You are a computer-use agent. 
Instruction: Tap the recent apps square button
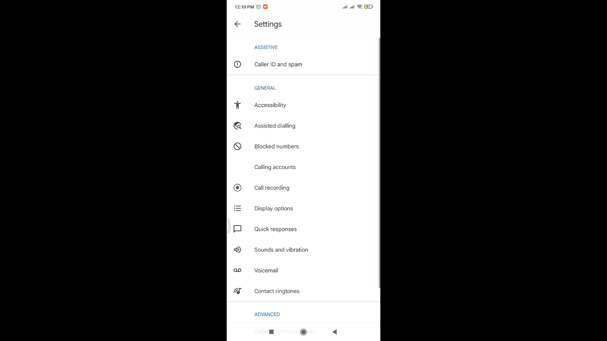tap(271, 332)
